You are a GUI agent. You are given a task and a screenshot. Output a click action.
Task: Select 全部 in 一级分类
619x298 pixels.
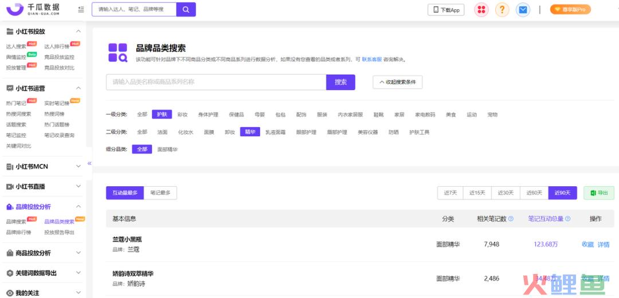pyautogui.click(x=142, y=115)
